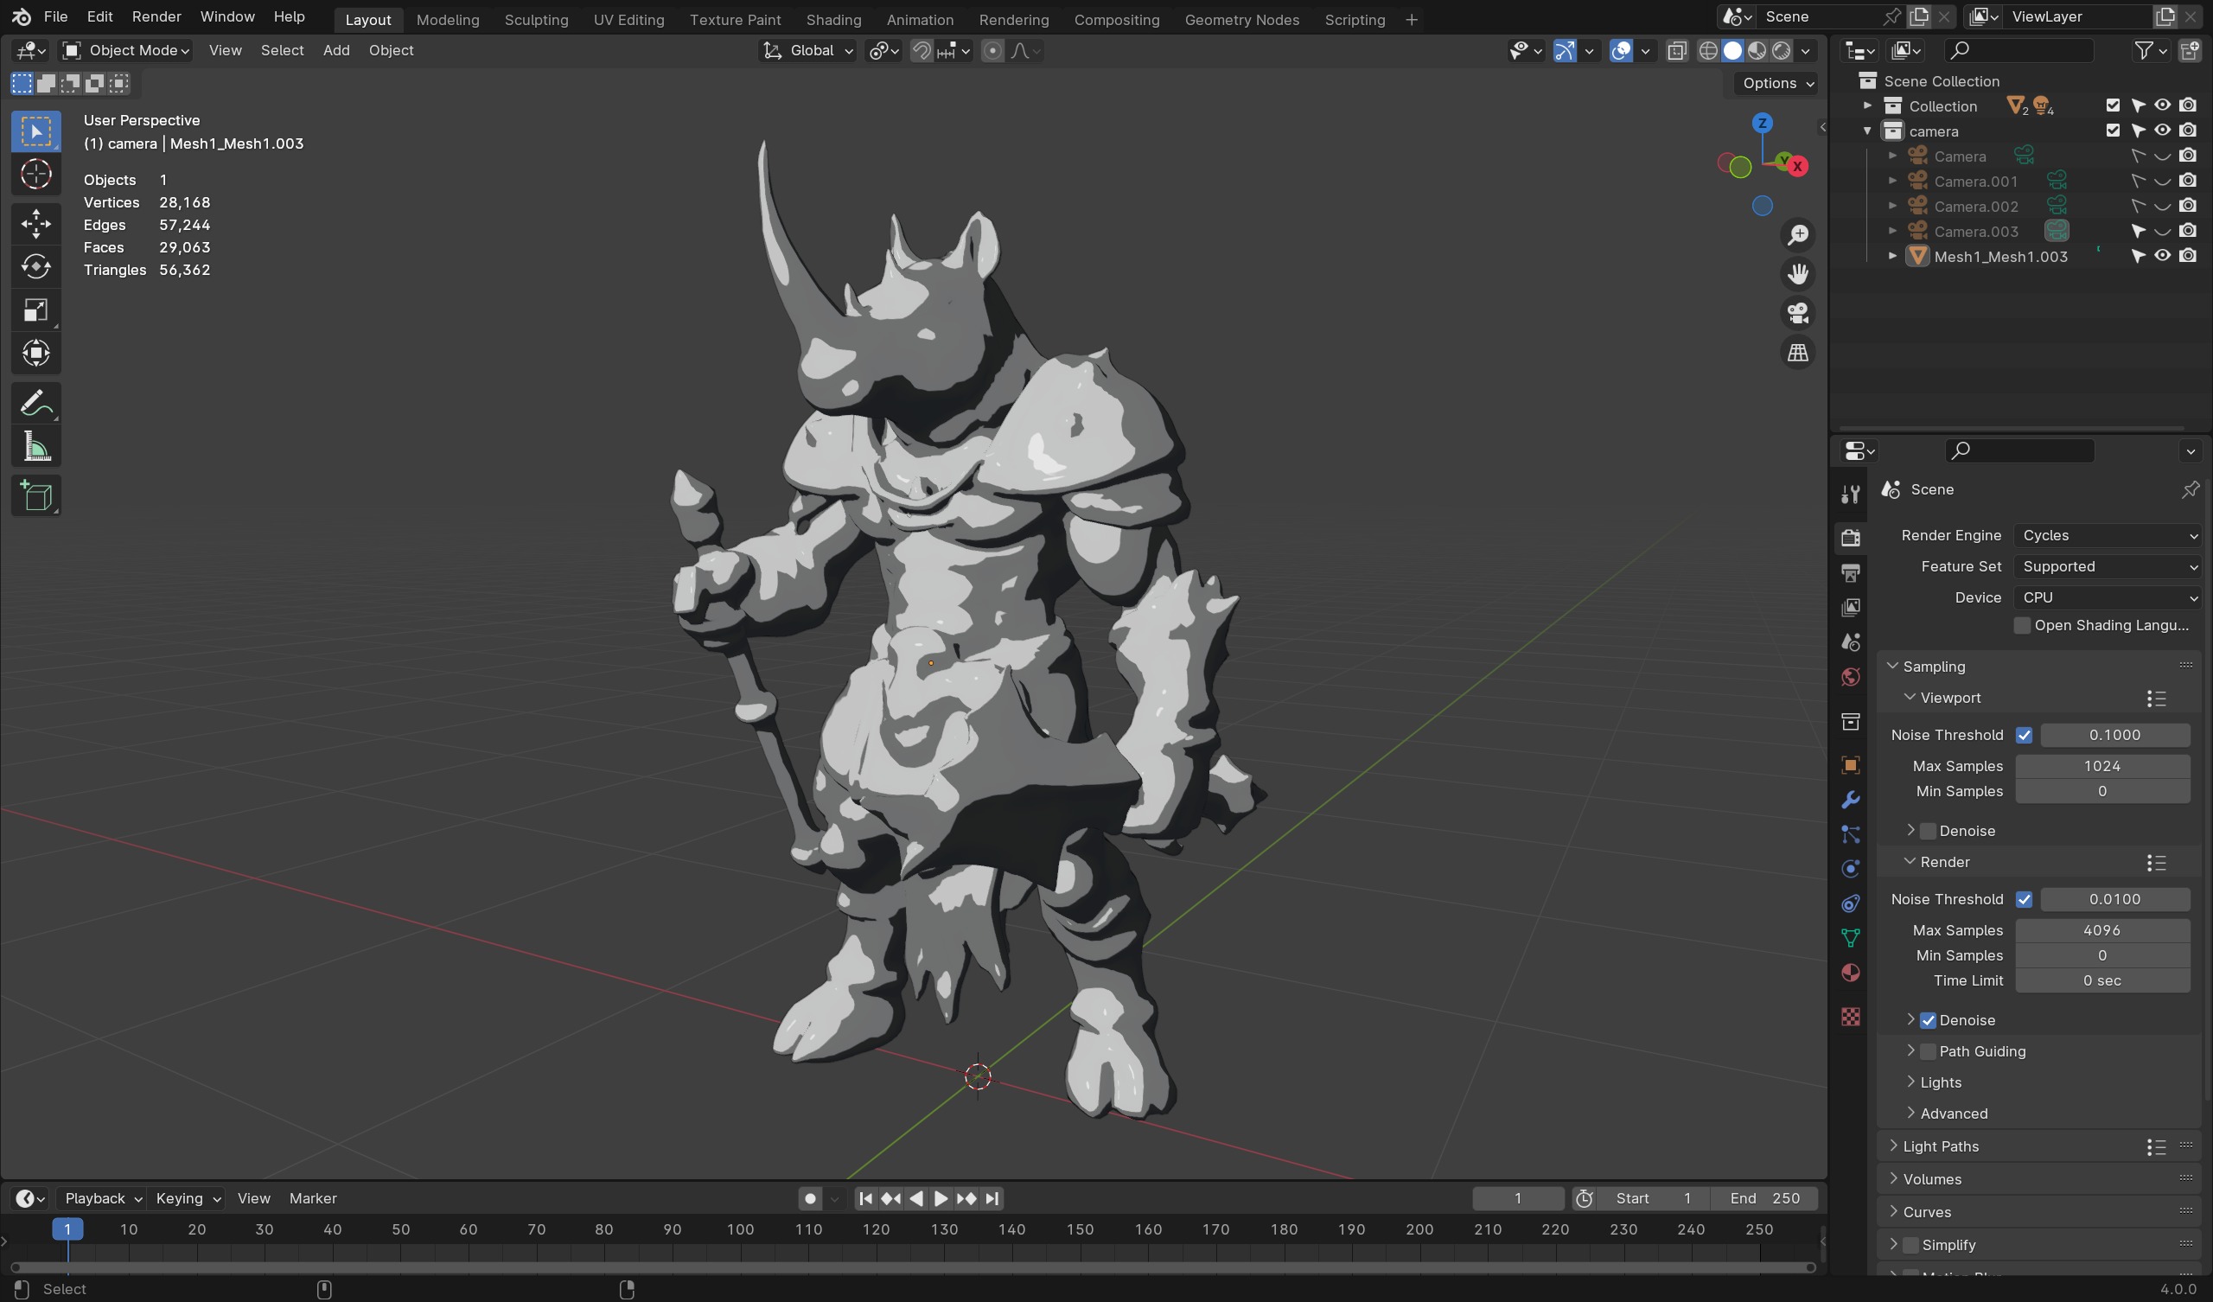Open the viewport Add menu
Viewport: 2213px width, 1302px height.
[x=335, y=51]
